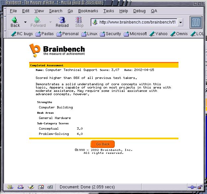Open the Forward history dropdown arrow
This screenshot has width=207, height=194.
(x=50, y=22)
